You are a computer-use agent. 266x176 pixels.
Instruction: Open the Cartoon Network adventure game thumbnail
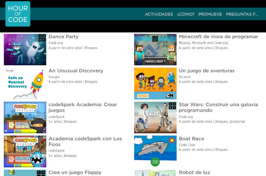pyautogui.click(x=155, y=83)
